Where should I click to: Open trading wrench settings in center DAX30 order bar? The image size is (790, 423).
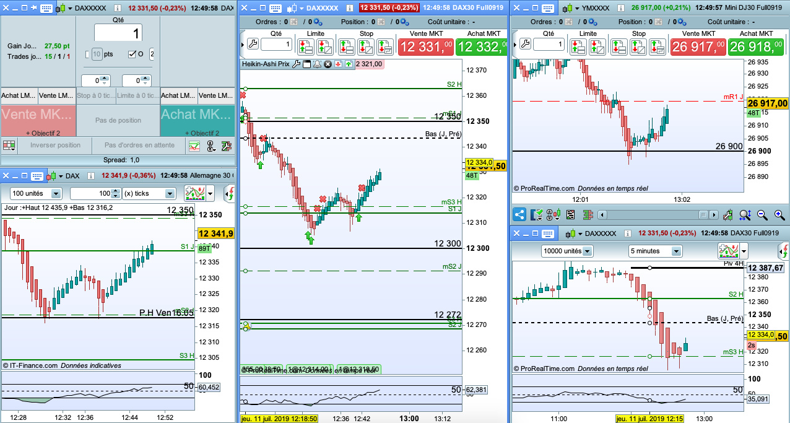[252, 45]
